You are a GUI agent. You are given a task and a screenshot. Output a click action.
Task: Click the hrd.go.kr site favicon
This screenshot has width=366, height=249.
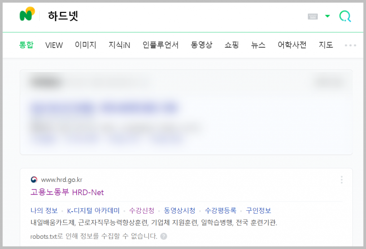click(x=34, y=180)
